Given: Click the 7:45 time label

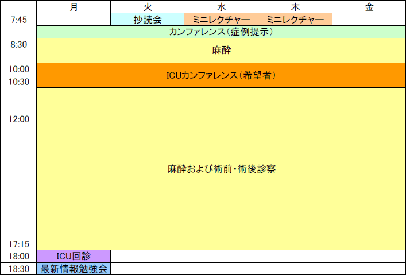Looking at the screenshot, I should click(x=19, y=20).
